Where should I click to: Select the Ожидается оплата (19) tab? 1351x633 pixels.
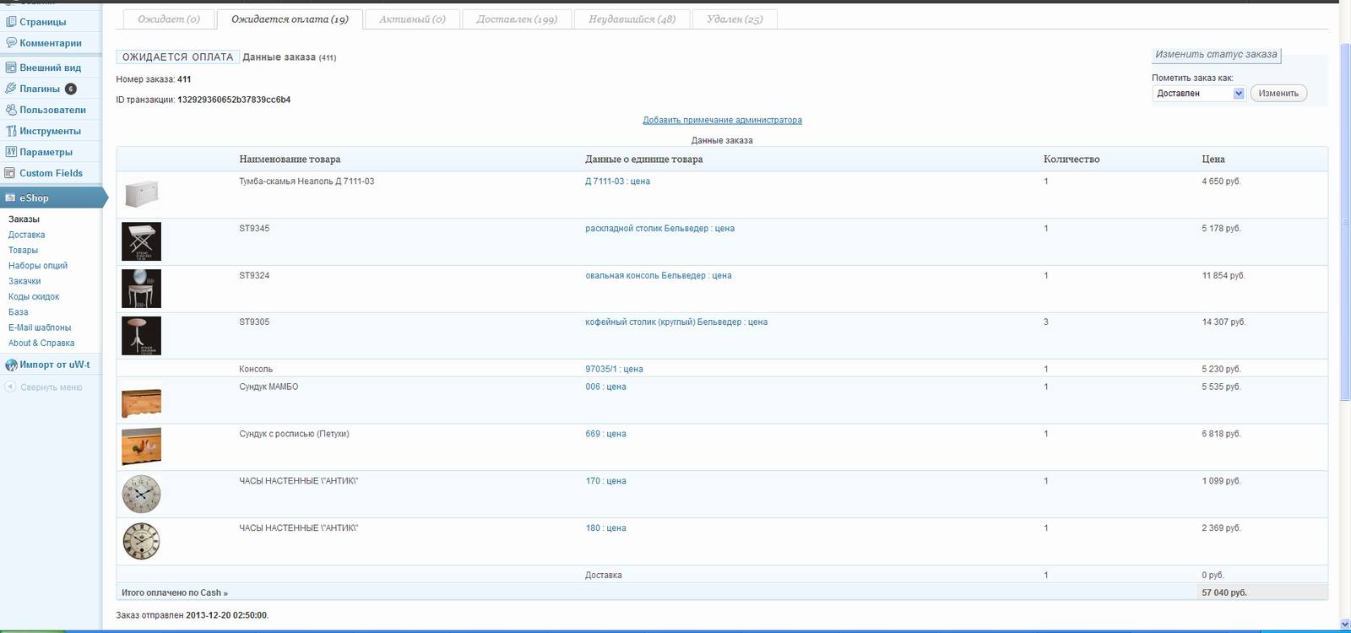[x=290, y=19]
